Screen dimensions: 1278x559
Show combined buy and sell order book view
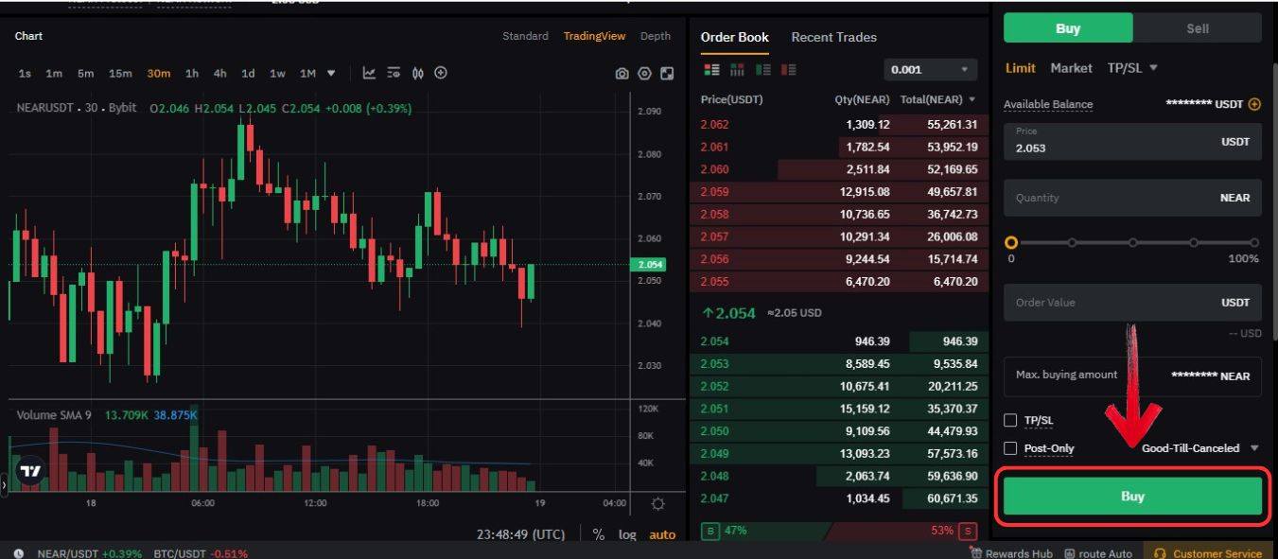pyautogui.click(x=712, y=70)
